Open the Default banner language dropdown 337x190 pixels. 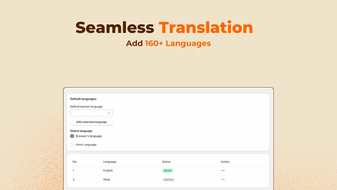91,113
